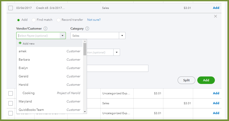Click the Not sure? link

click(x=94, y=20)
